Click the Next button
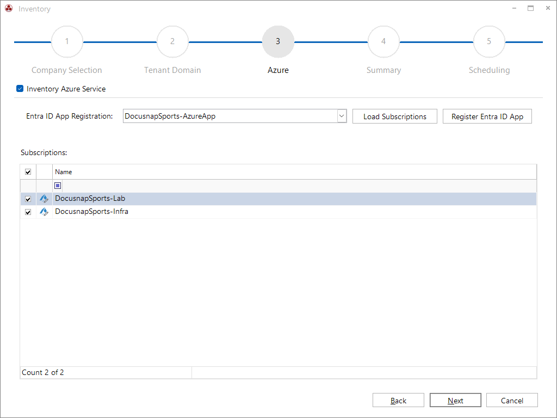This screenshot has width=557, height=418. click(x=455, y=400)
